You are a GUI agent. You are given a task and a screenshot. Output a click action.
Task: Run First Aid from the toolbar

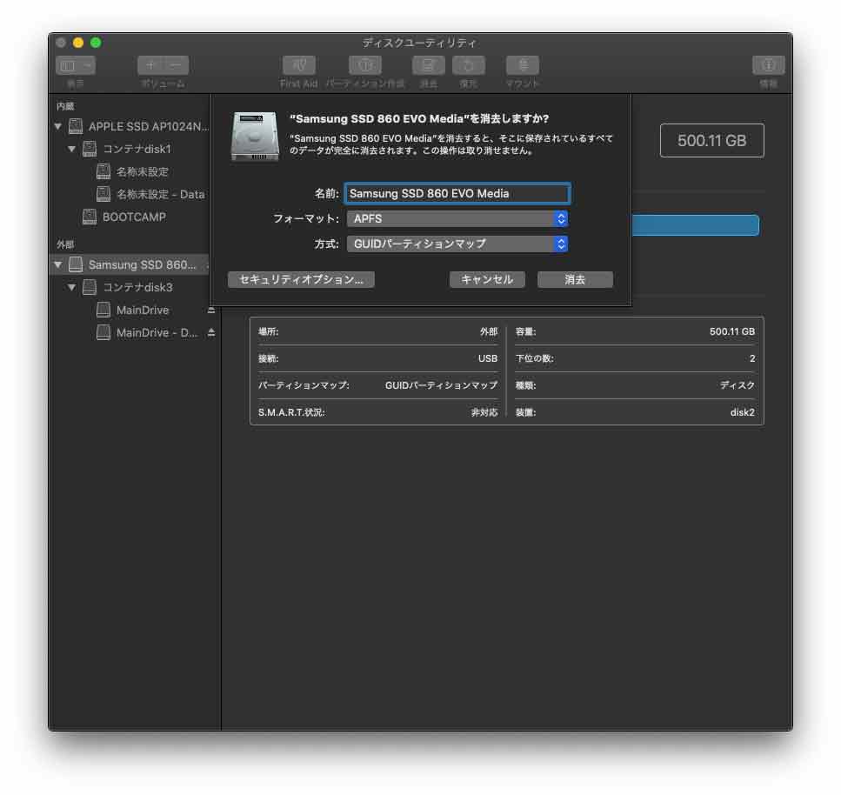(x=299, y=65)
